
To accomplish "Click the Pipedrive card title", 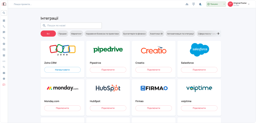I will (95, 63).
